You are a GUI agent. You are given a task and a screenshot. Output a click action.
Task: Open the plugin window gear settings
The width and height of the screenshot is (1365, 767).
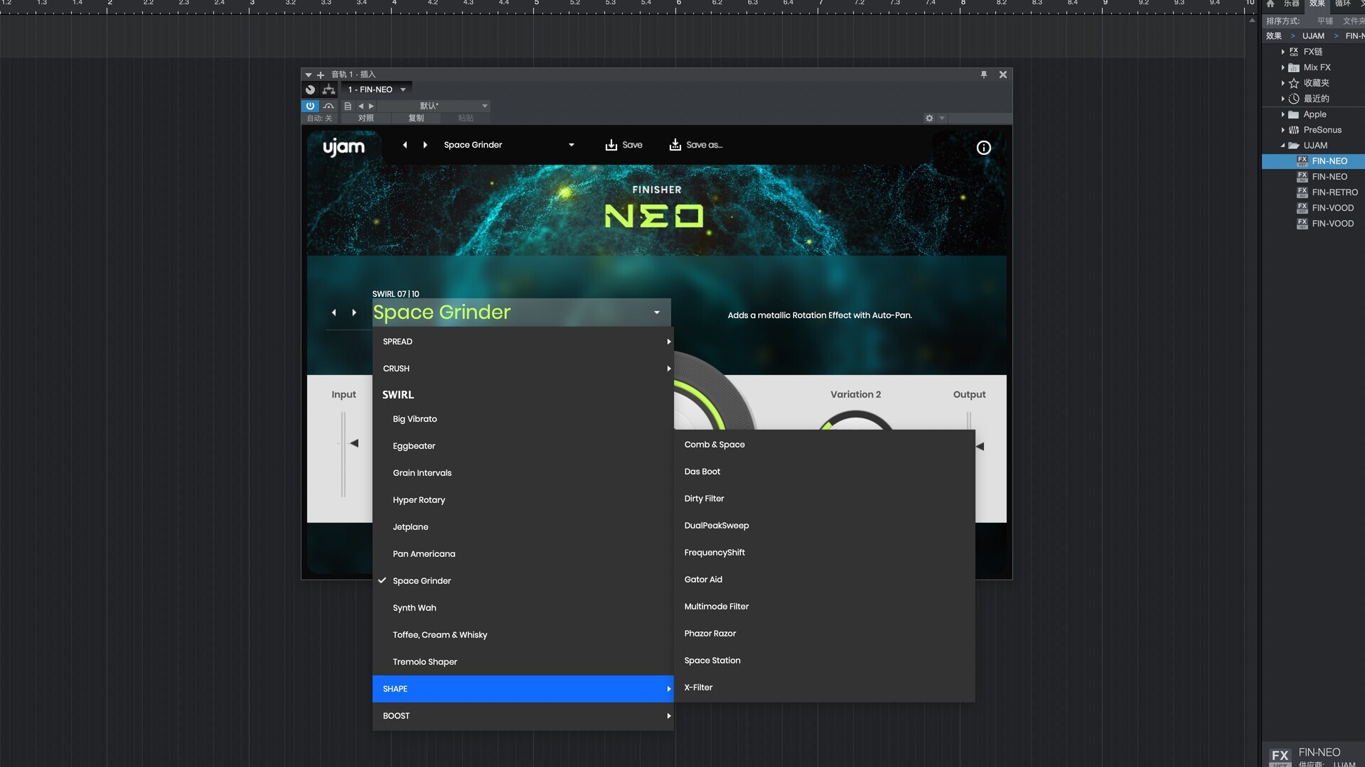[x=929, y=119]
